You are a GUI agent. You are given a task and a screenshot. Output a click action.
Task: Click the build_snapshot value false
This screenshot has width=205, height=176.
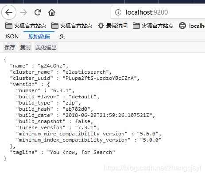(x=82, y=121)
